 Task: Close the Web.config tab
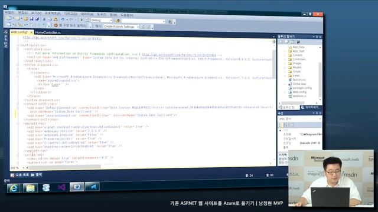click(x=31, y=32)
